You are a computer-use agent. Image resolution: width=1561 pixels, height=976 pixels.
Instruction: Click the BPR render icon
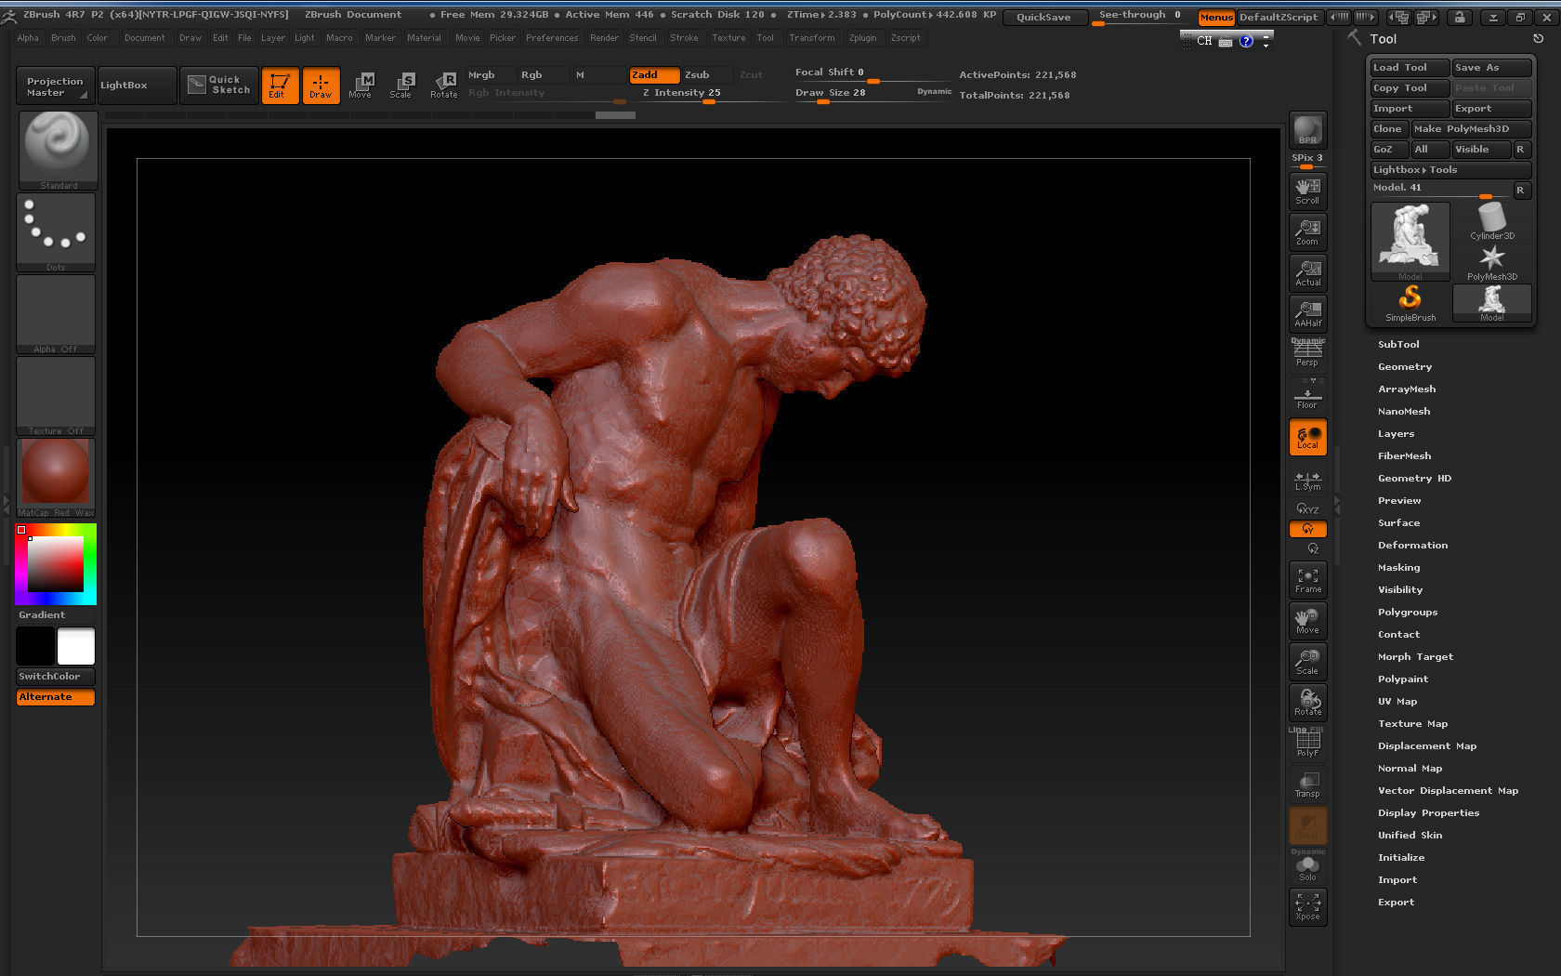1307,130
